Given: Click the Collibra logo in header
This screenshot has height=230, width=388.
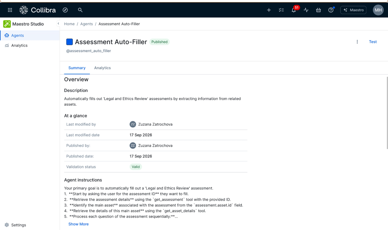Looking at the screenshot, I should (x=37, y=10).
